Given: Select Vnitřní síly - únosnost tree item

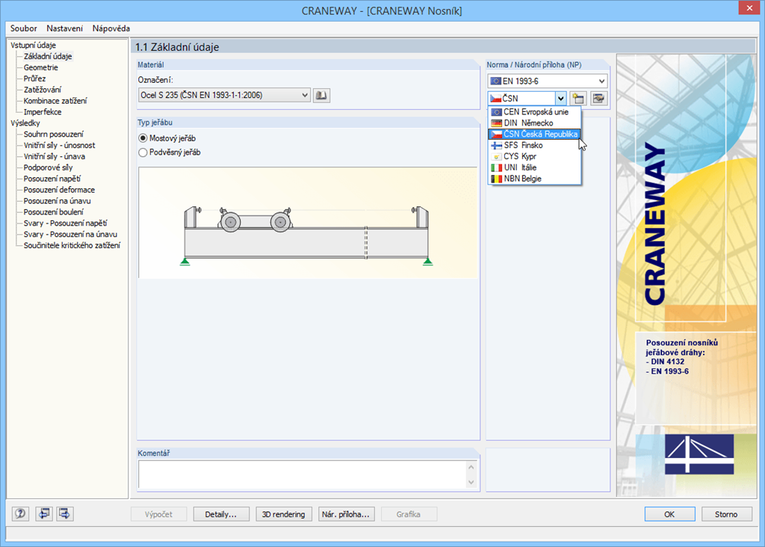Looking at the screenshot, I should [x=60, y=146].
